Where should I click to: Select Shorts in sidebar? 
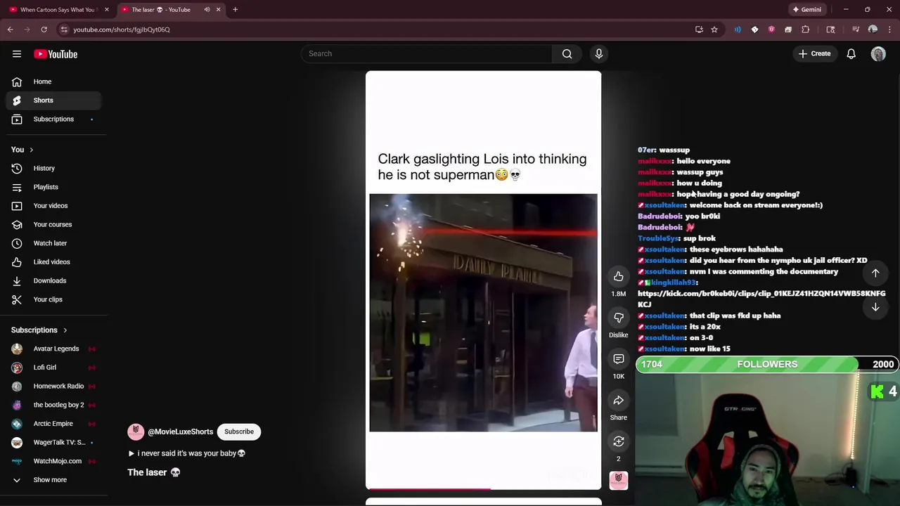pyautogui.click(x=53, y=100)
